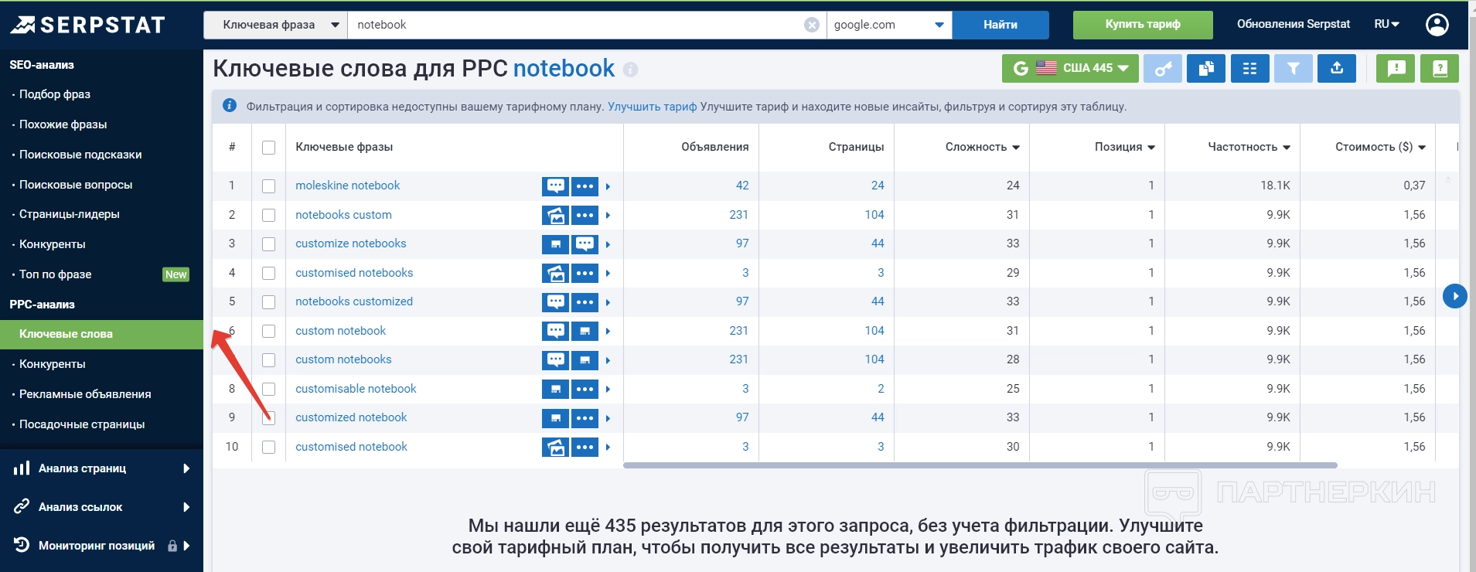Open Рекламные объявления in the PPC sidebar

tap(85, 394)
